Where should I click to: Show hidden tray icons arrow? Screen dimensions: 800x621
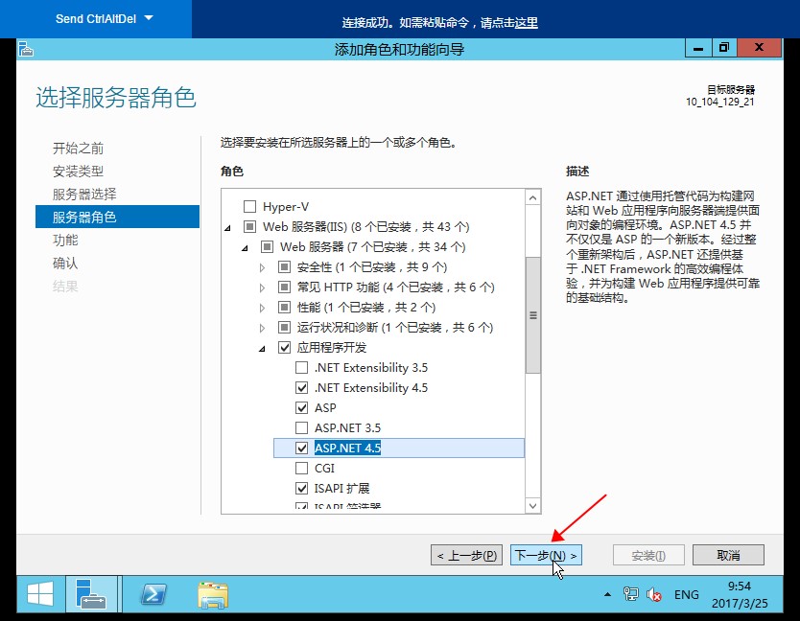coord(607,594)
